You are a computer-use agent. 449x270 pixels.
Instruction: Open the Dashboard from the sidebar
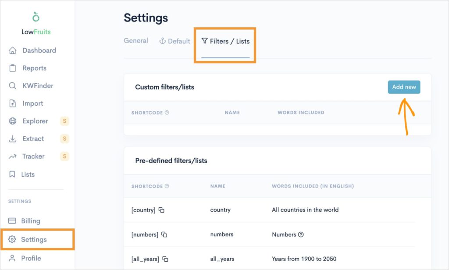point(39,50)
